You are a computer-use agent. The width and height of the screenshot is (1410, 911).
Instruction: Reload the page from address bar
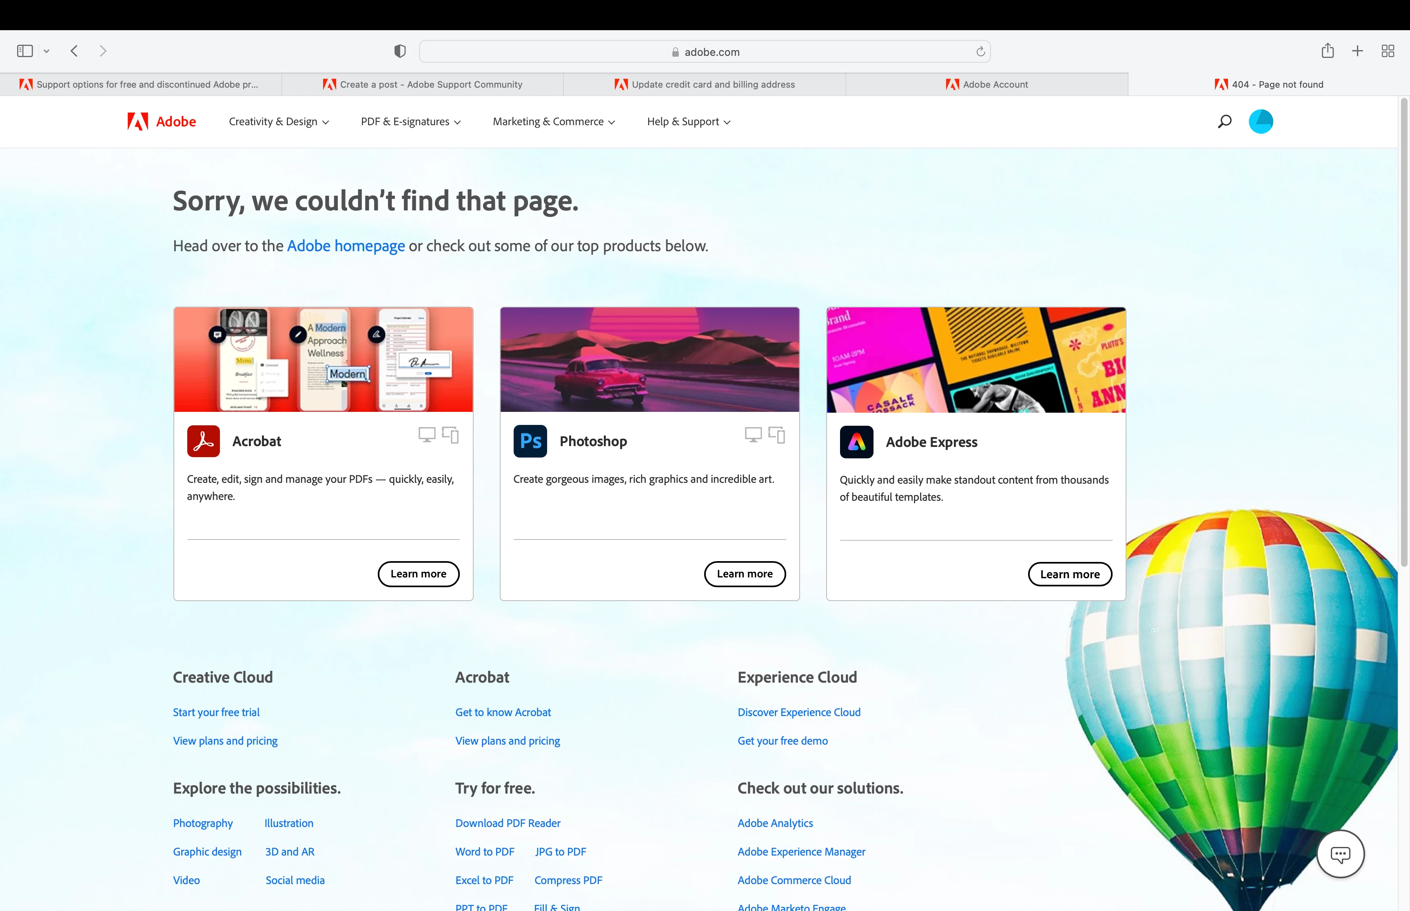[980, 51]
